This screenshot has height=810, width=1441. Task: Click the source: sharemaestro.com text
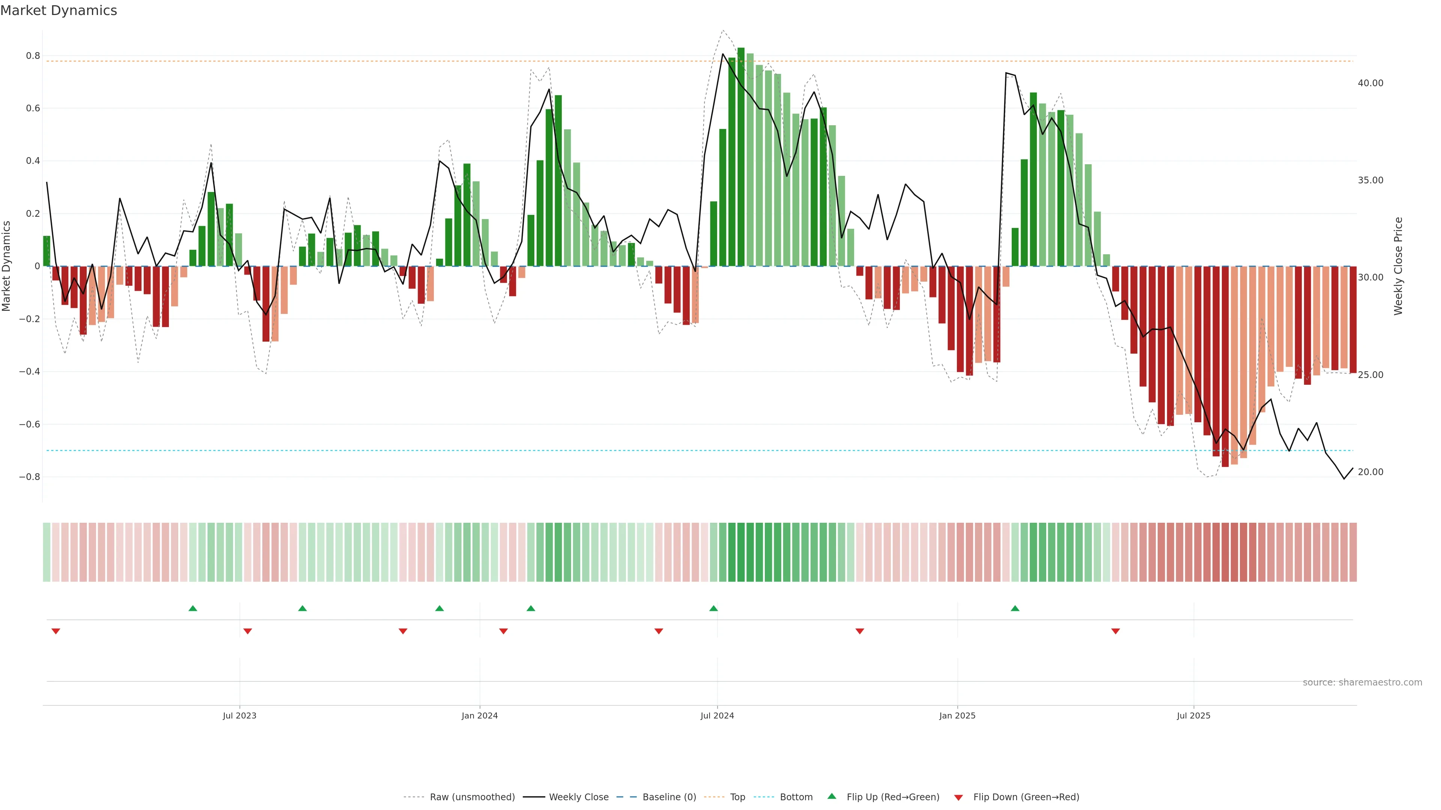(1362, 682)
